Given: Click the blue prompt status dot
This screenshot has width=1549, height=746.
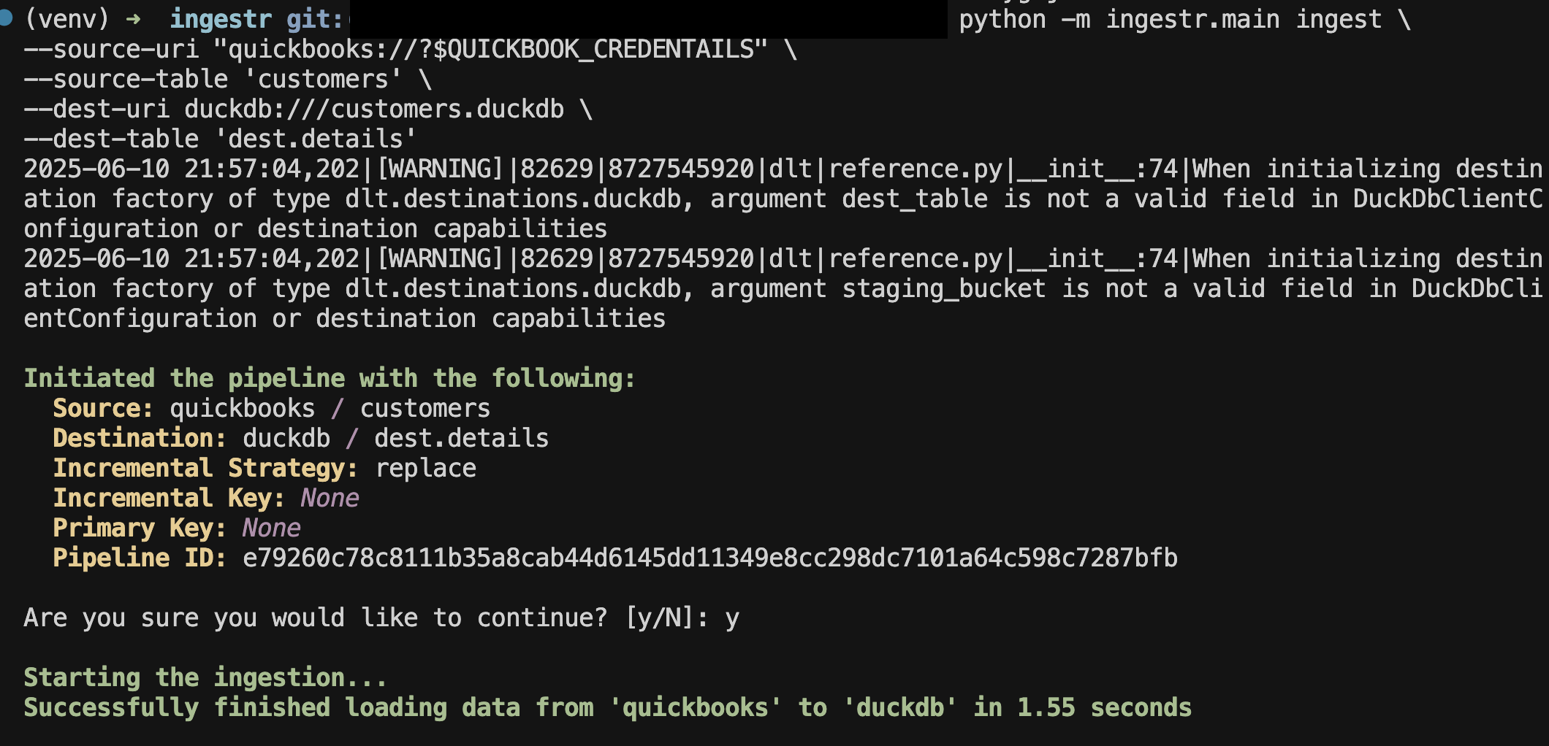Looking at the screenshot, I should (x=5, y=17).
